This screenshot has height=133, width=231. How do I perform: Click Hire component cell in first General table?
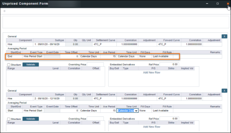point(20,44)
